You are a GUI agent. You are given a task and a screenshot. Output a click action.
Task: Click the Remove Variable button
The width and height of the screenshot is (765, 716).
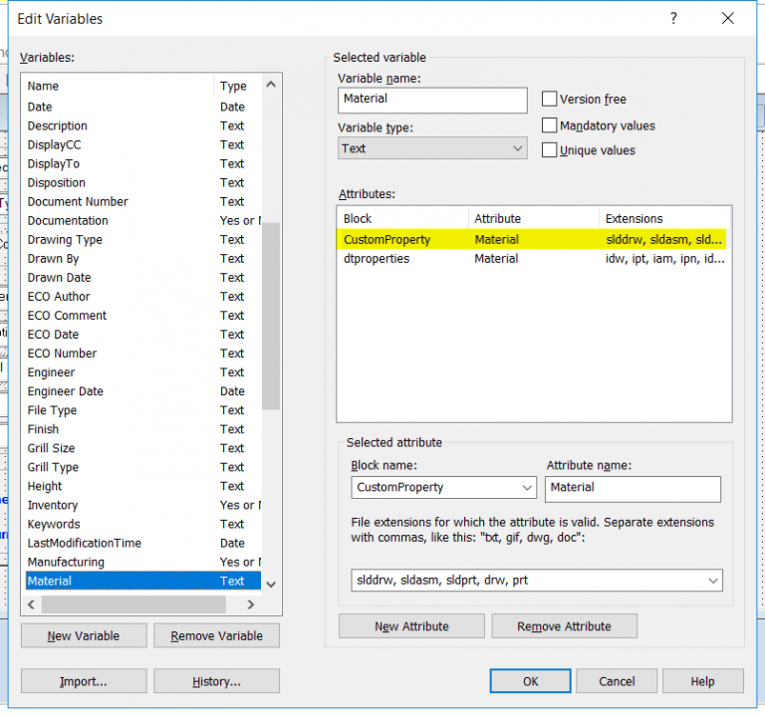tap(216, 636)
